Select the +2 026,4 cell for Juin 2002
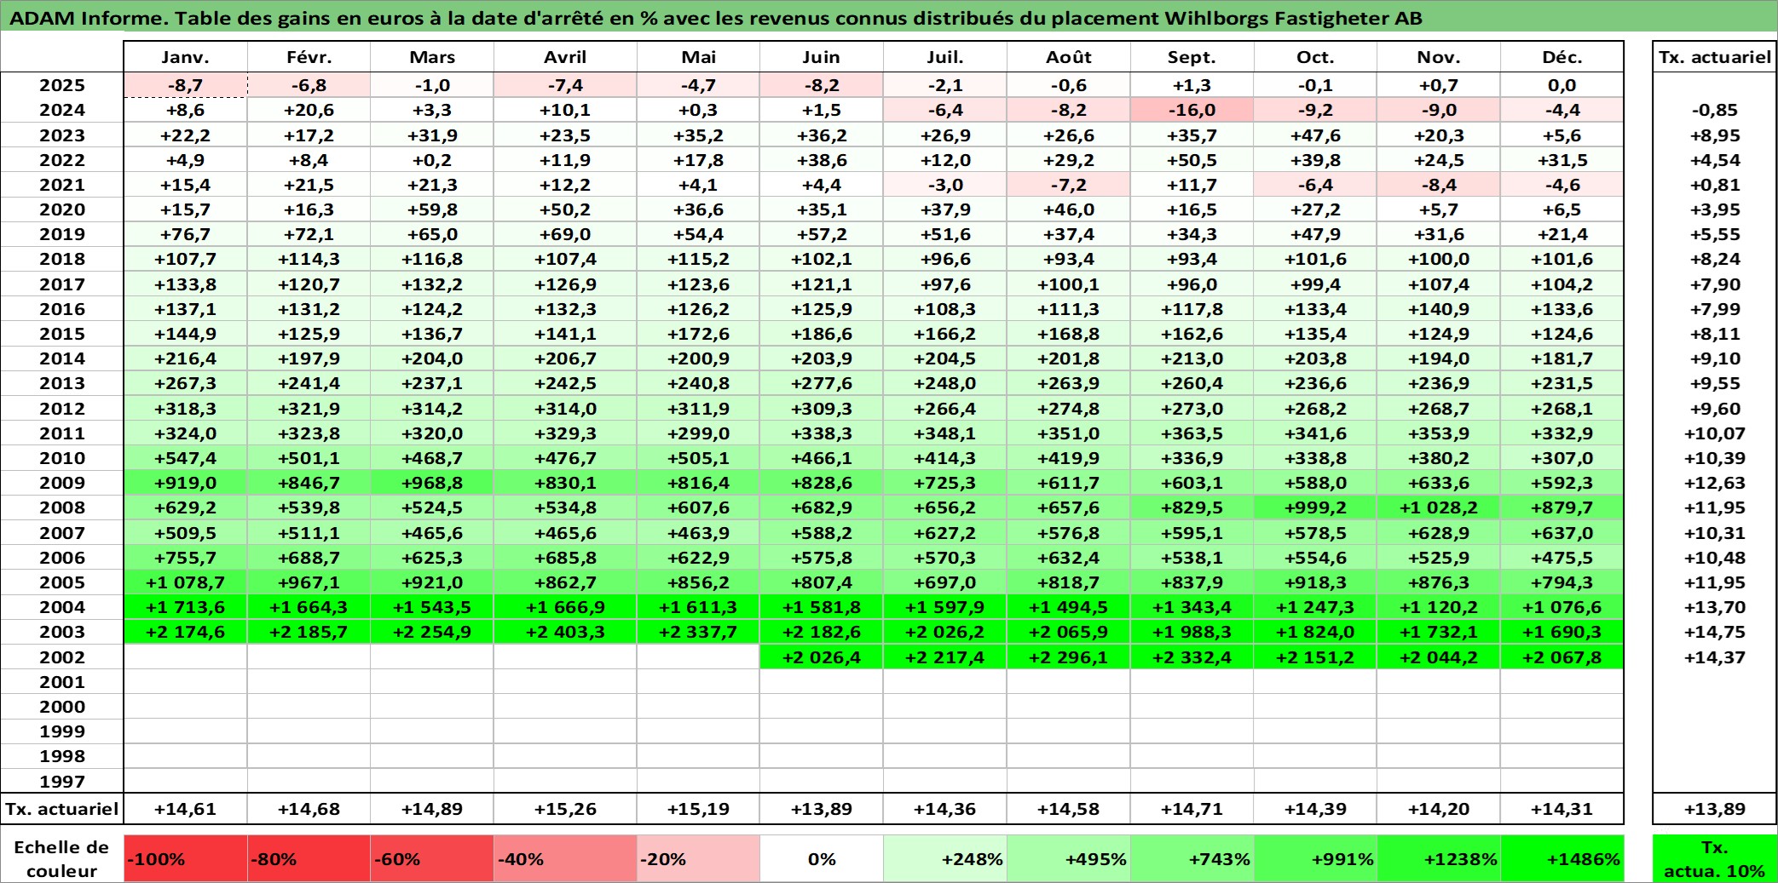The image size is (1778, 883). (822, 657)
